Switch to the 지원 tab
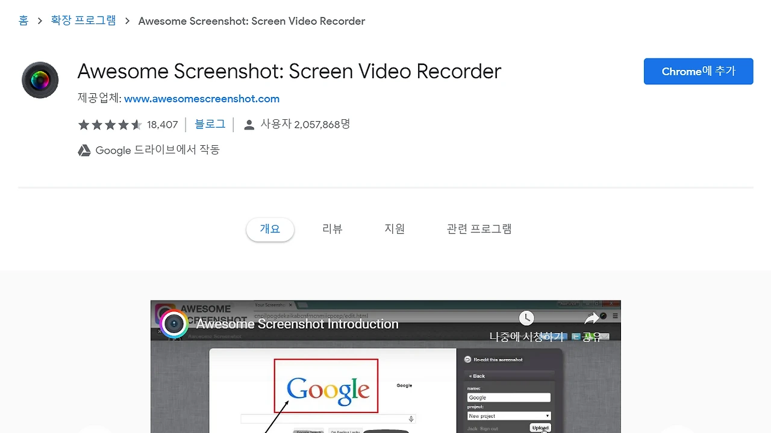Viewport: 771px width, 433px height. click(x=395, y=229)
